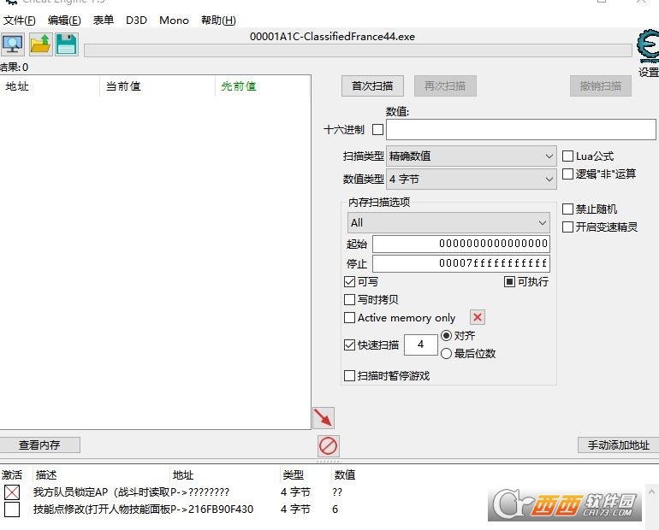Click 4 字节 type of 技能点修改 row
The image size is (659, 530).
(295, 509)
